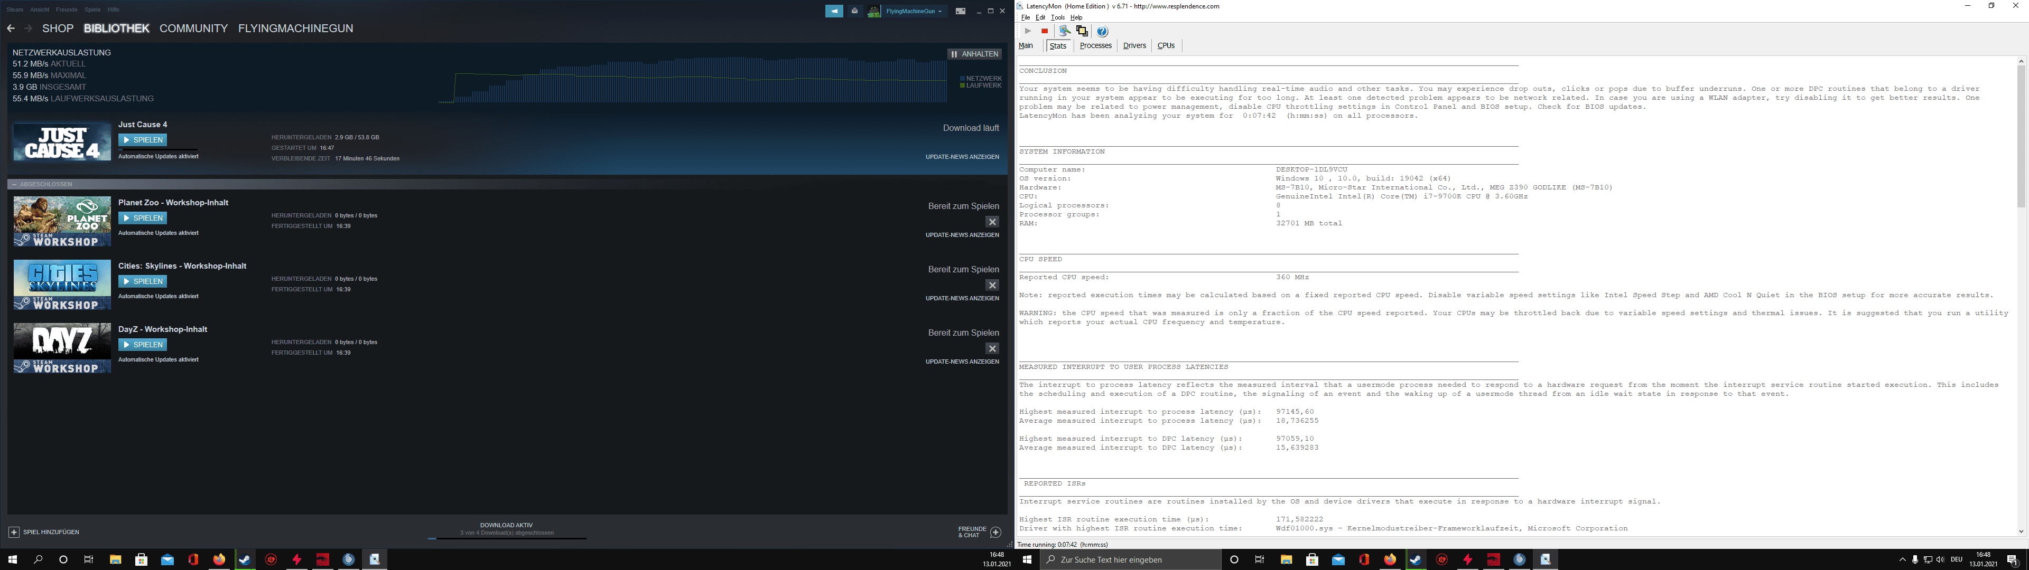Pause downloads with Anhalten button

pos(975,54)
